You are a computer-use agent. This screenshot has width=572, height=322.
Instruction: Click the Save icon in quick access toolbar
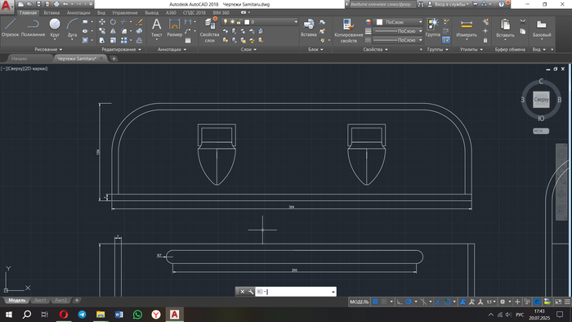38,4
